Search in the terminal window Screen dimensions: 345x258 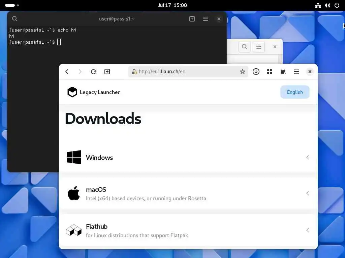point(15,19)
